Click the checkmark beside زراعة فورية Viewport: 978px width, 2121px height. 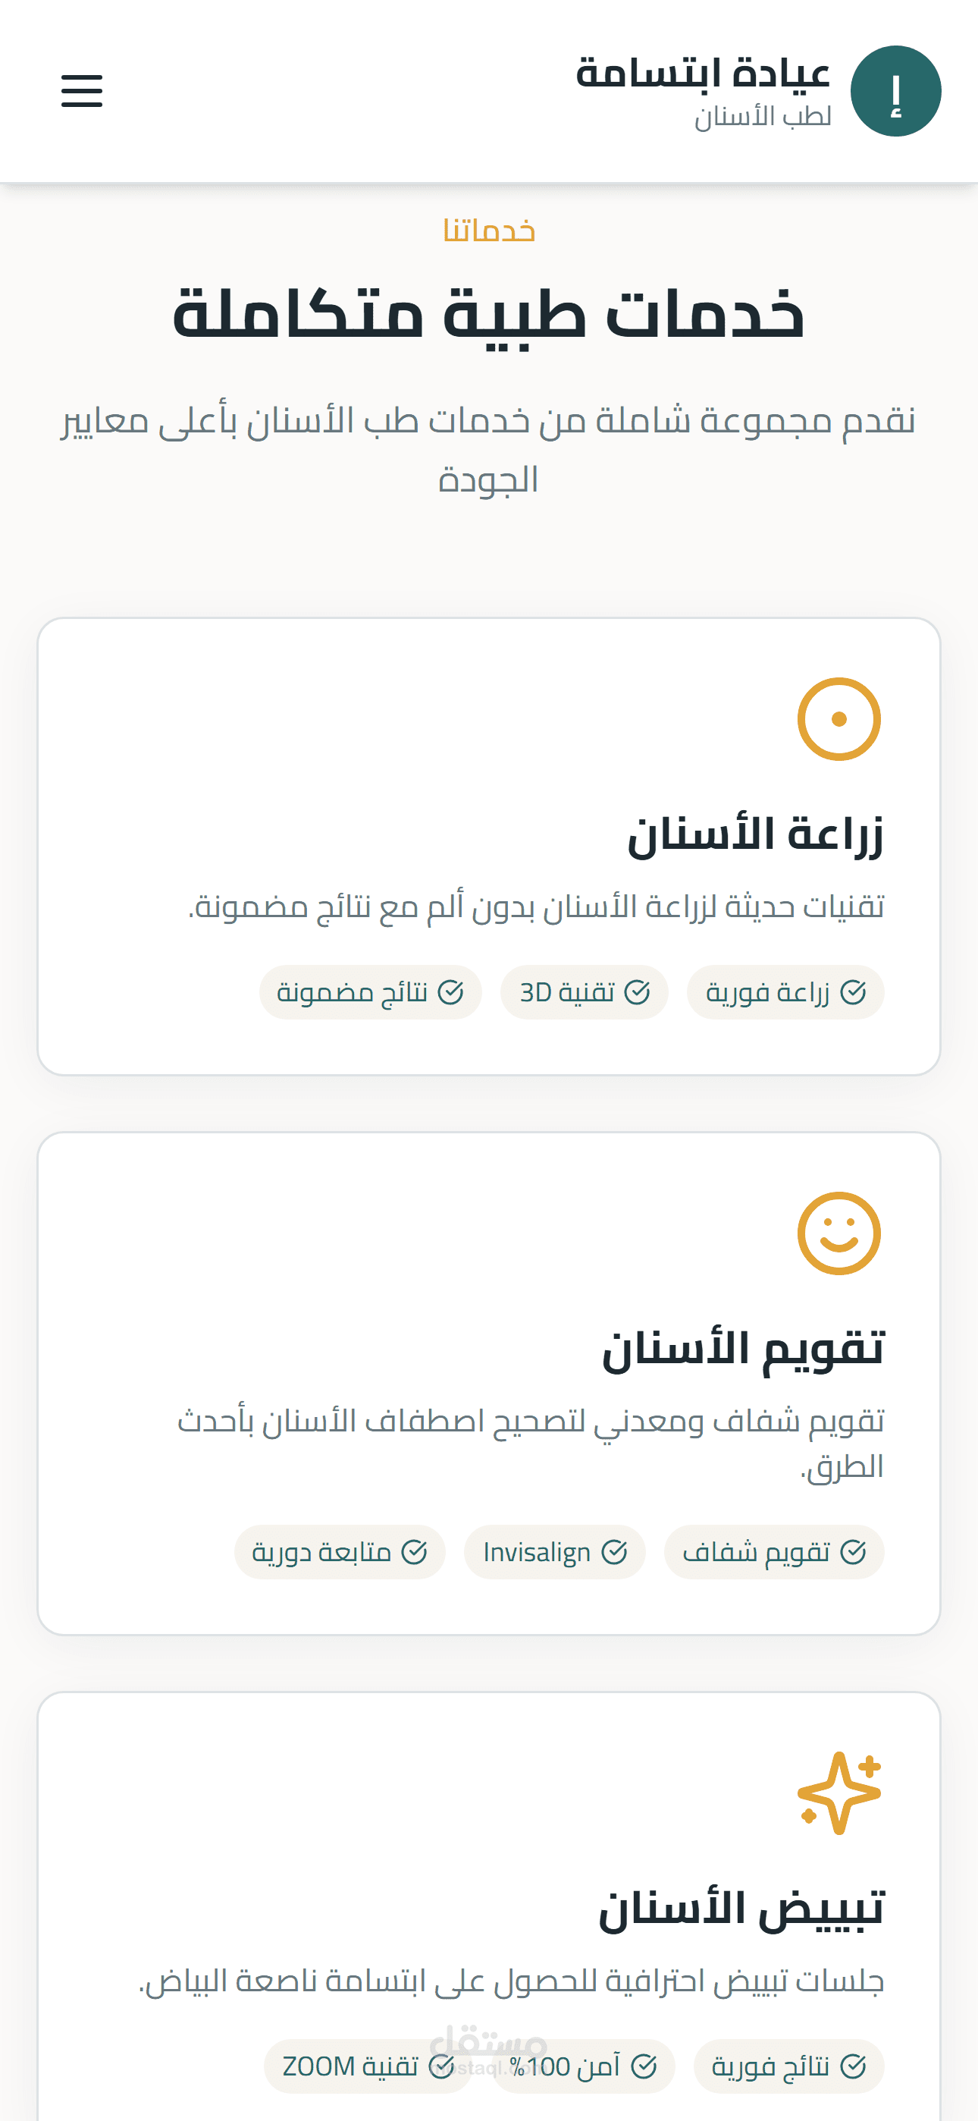(853, 992)
